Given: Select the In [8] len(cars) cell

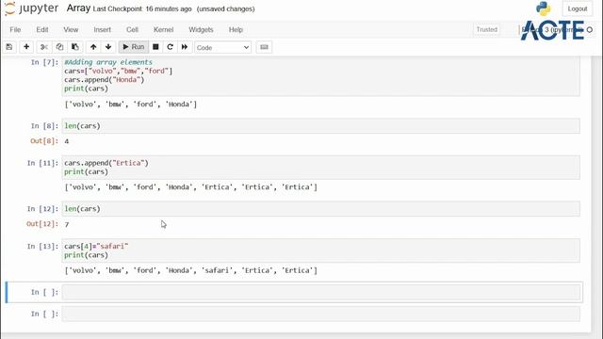Looking at the screenshot, I should (x=320, y=126).
